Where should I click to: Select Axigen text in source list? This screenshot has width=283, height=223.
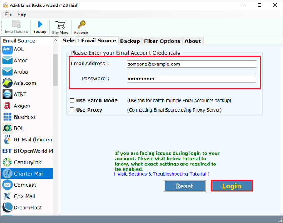tap(22, 106)
